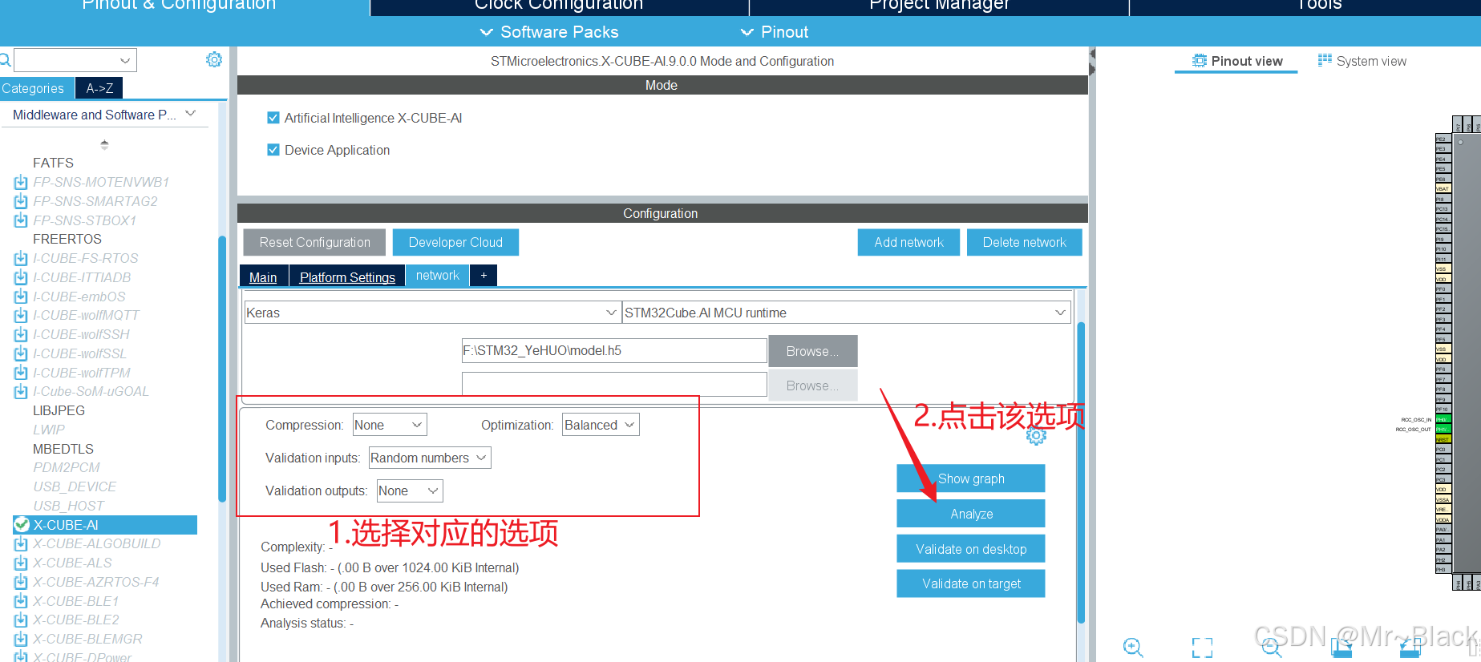Click Validate on desktop button
1481x662 pixels.
pos(971,549)
